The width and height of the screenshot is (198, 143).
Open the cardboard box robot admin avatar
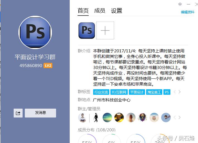coord(119,118)
